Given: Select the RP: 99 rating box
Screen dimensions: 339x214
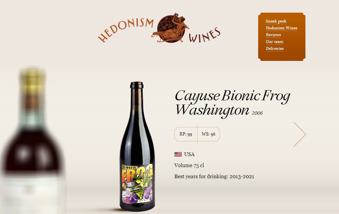Looking at the screenshot, I should click(x=186, y=134).
